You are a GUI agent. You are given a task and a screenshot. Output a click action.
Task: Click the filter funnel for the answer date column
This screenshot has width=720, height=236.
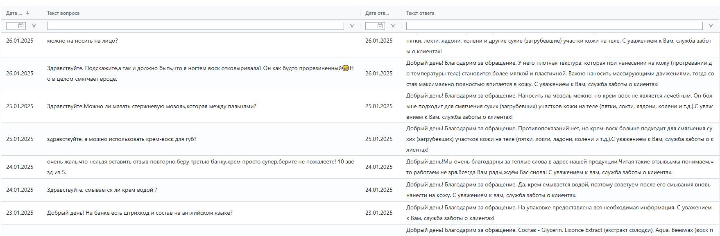pos(393,26)
